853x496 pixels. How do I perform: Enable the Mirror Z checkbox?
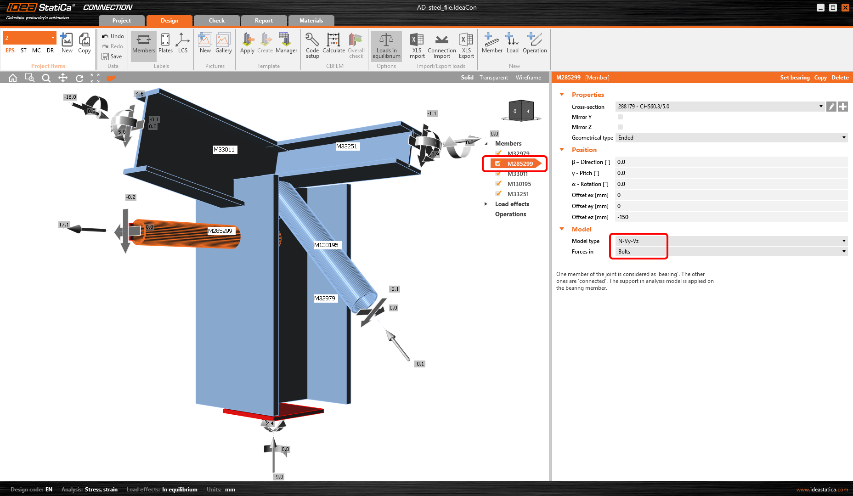pyautogui.click(x=620, y=127)
